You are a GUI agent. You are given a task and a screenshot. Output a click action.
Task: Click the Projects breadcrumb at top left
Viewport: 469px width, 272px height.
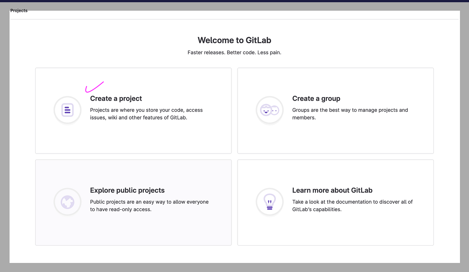(19, 11)
